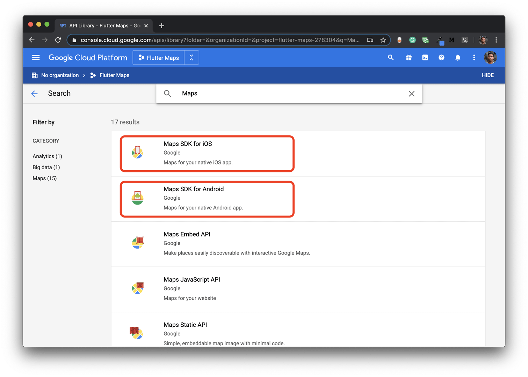Filter by Big data (1) category
The width and height of the screenshot is (528, 377).
[46, 167]
